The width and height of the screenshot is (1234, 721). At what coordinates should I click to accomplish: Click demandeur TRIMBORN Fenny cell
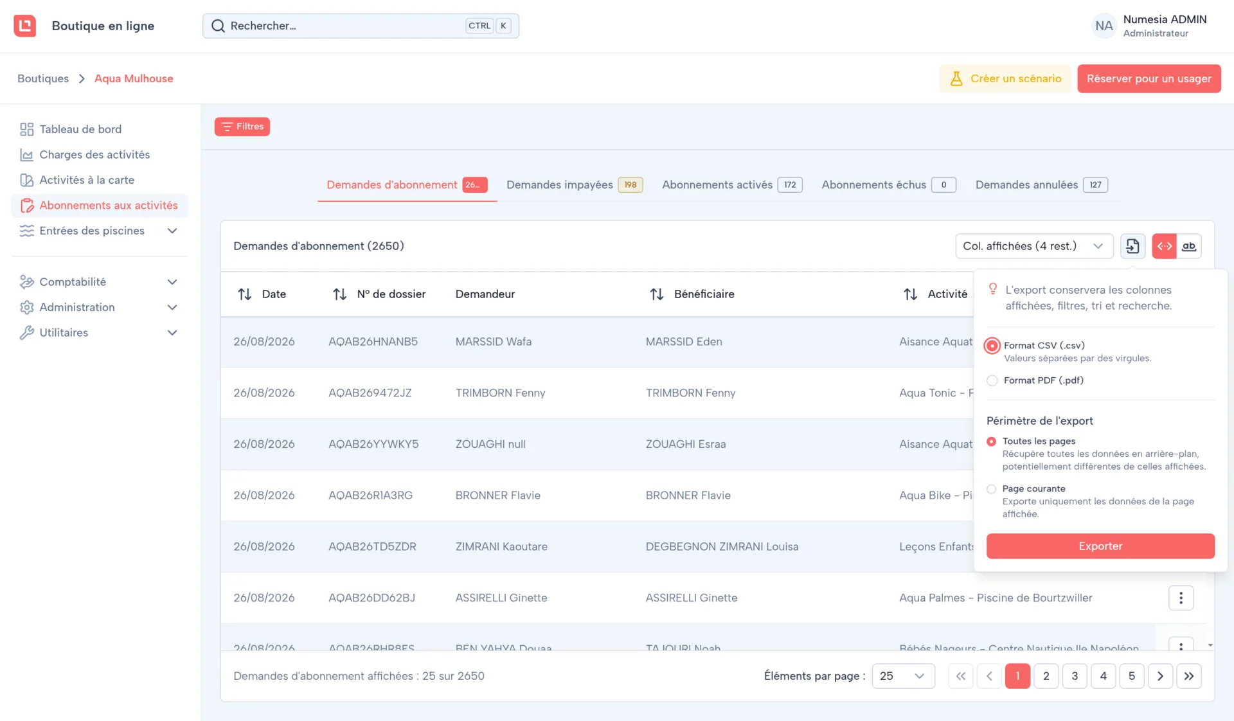500,393
